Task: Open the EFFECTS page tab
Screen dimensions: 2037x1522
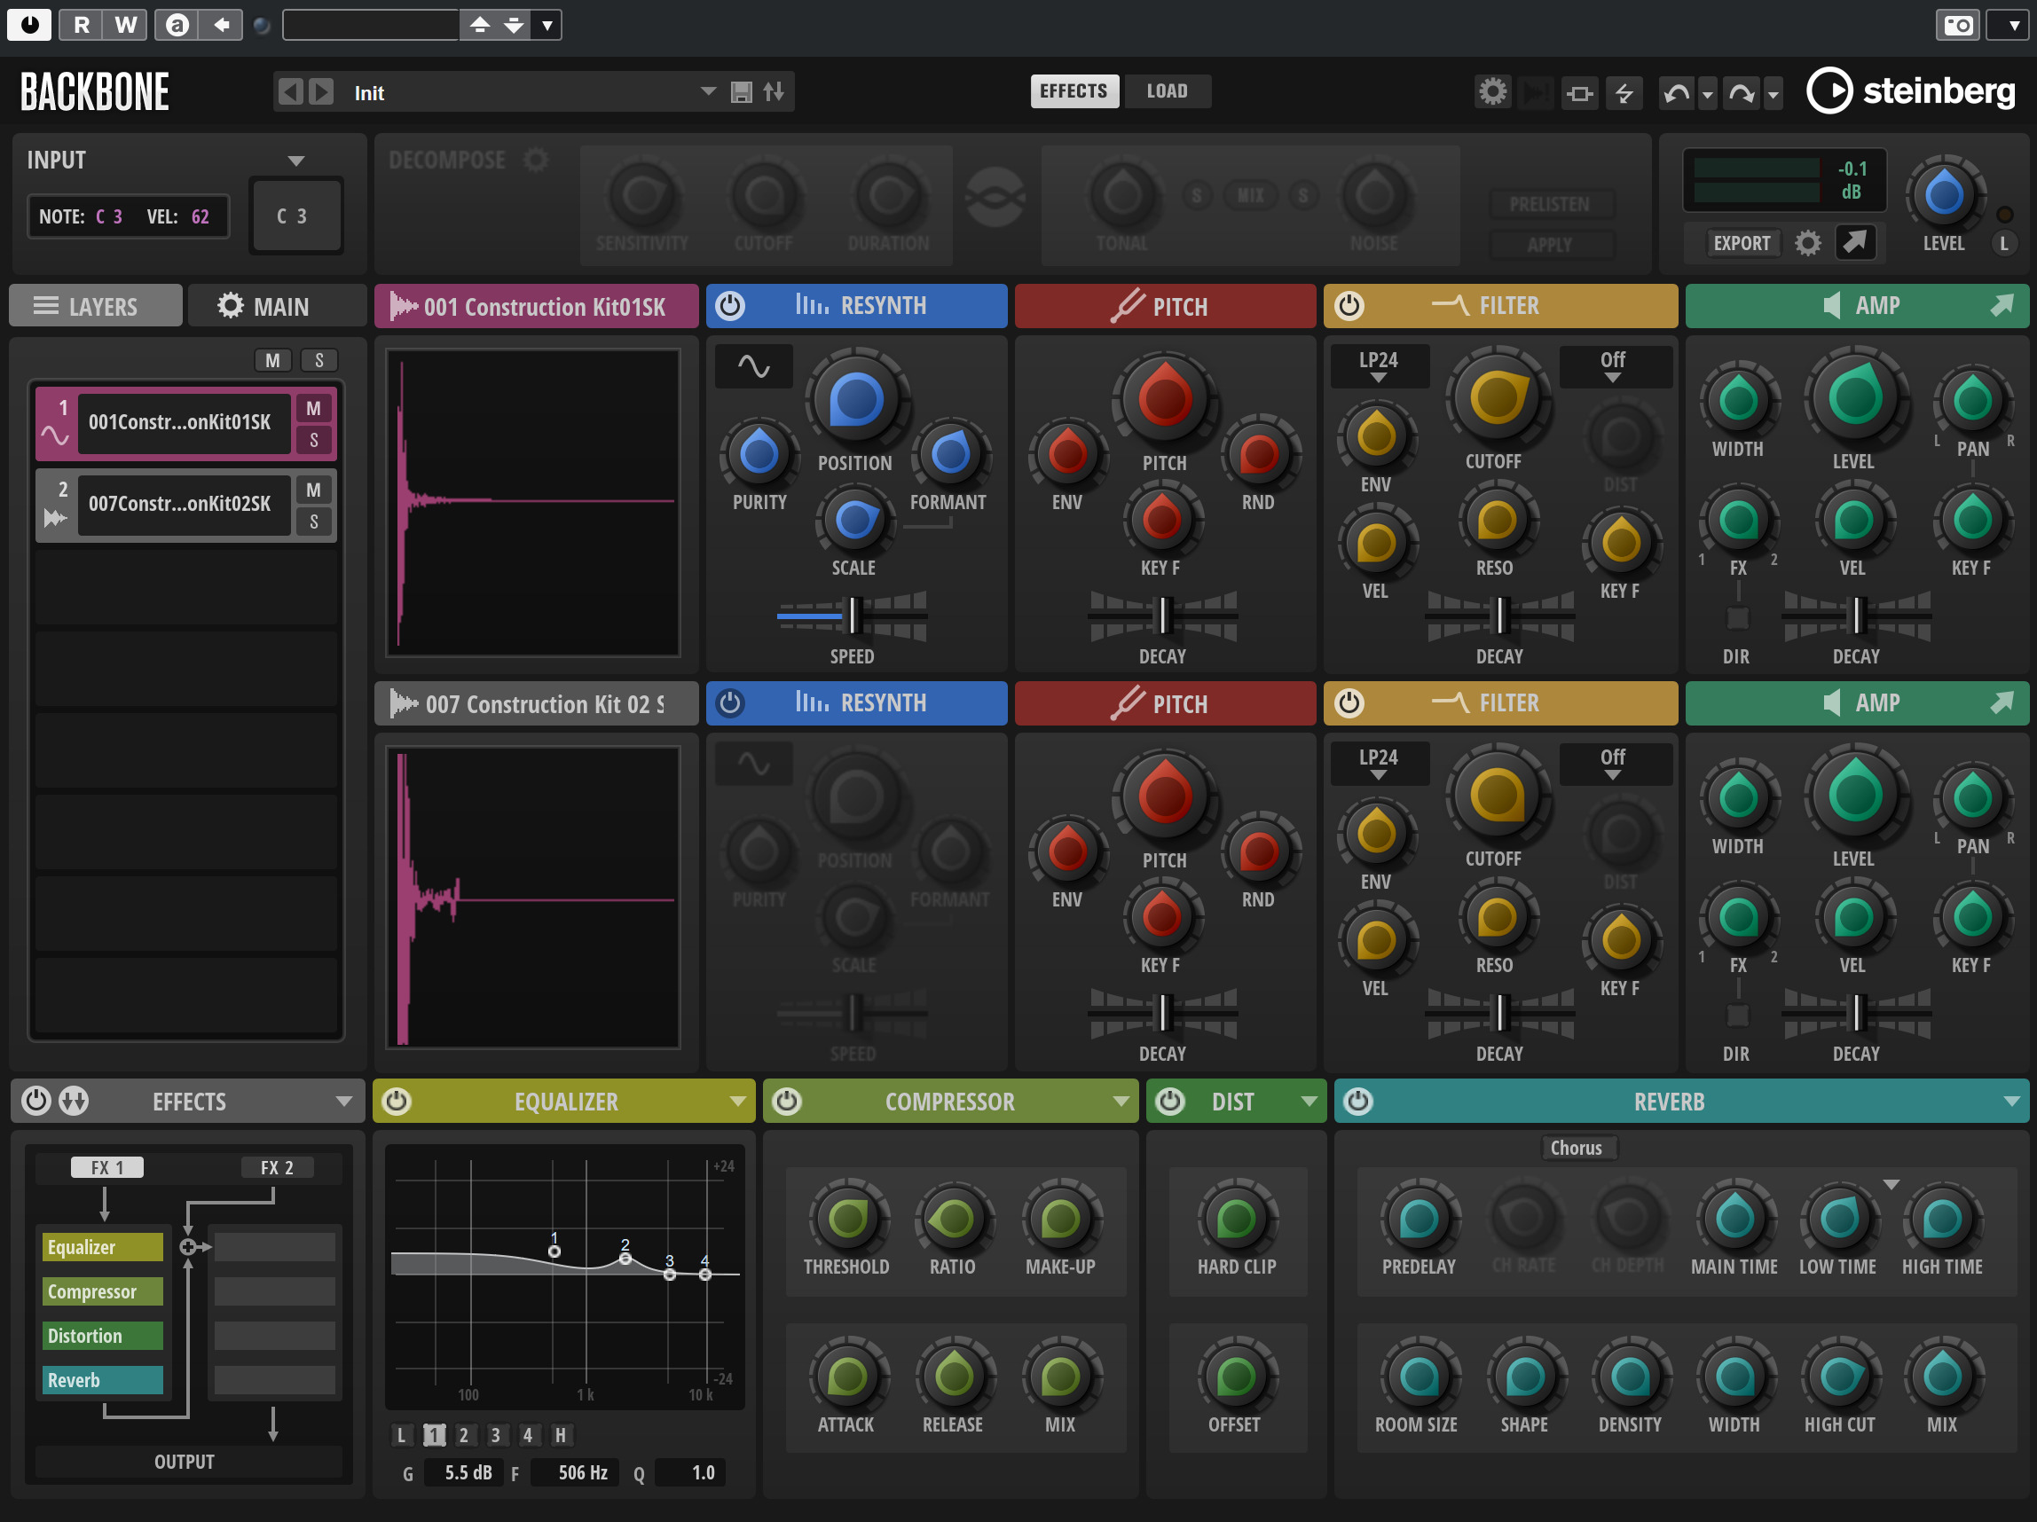Action: coord(1074,91)
